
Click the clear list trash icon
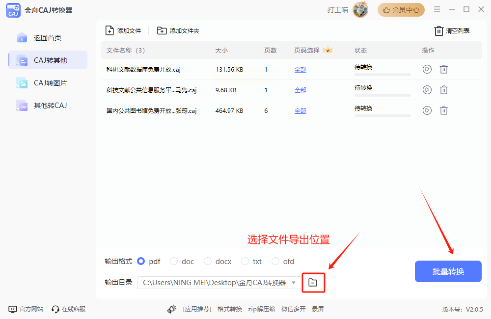(438, 31)
